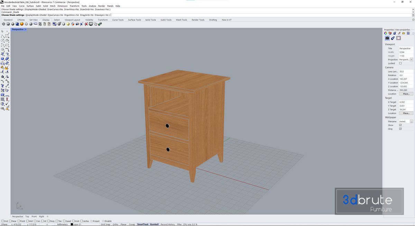Viewport: 415px width, 226px height.
Task: Expand the Perspective viewport title menu arrow
Action: [x=26, y=30]
